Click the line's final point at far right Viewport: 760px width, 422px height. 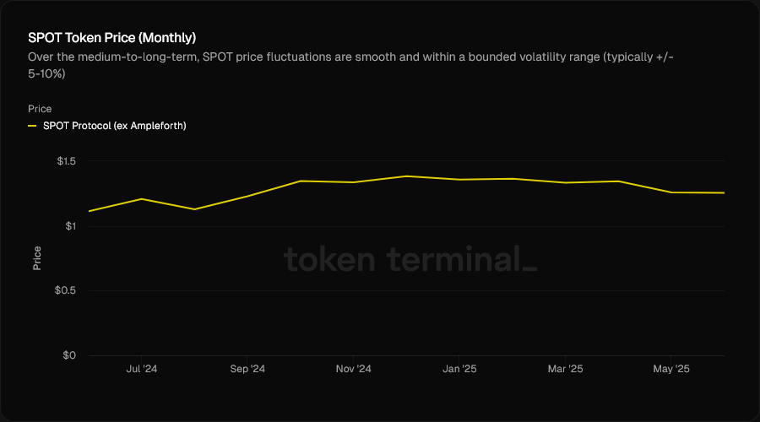pos(724,193)
